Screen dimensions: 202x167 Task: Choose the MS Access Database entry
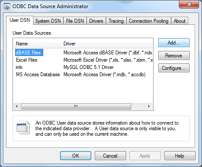pos(83,75)
